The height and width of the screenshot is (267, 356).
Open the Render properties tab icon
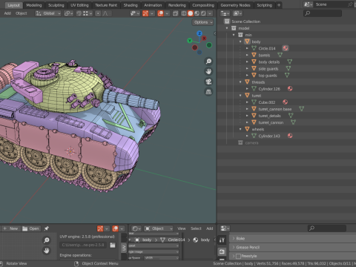pyautogui.click(x=222, y=251)
